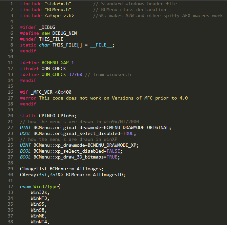The height and width of the screenshot is (225, 227).
Task: Click "CPINFO CPInfo;" declaration
Action: coord(58,116)
